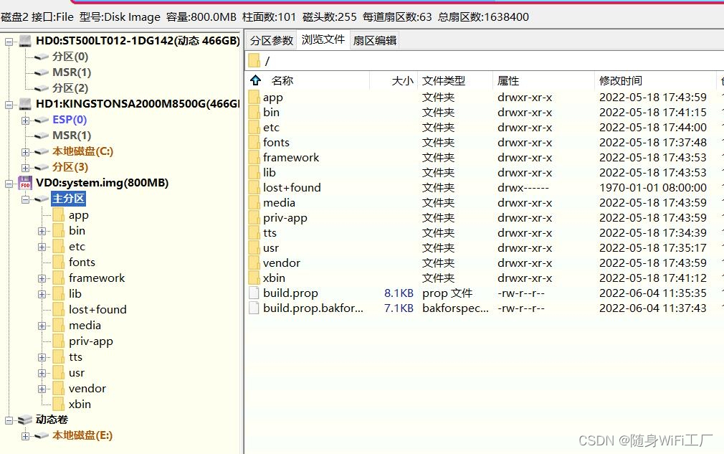Click the lost+found folder icon in file list
This screenshot has width=724, height=454.
pyautogui.click(x=254, y=187)
